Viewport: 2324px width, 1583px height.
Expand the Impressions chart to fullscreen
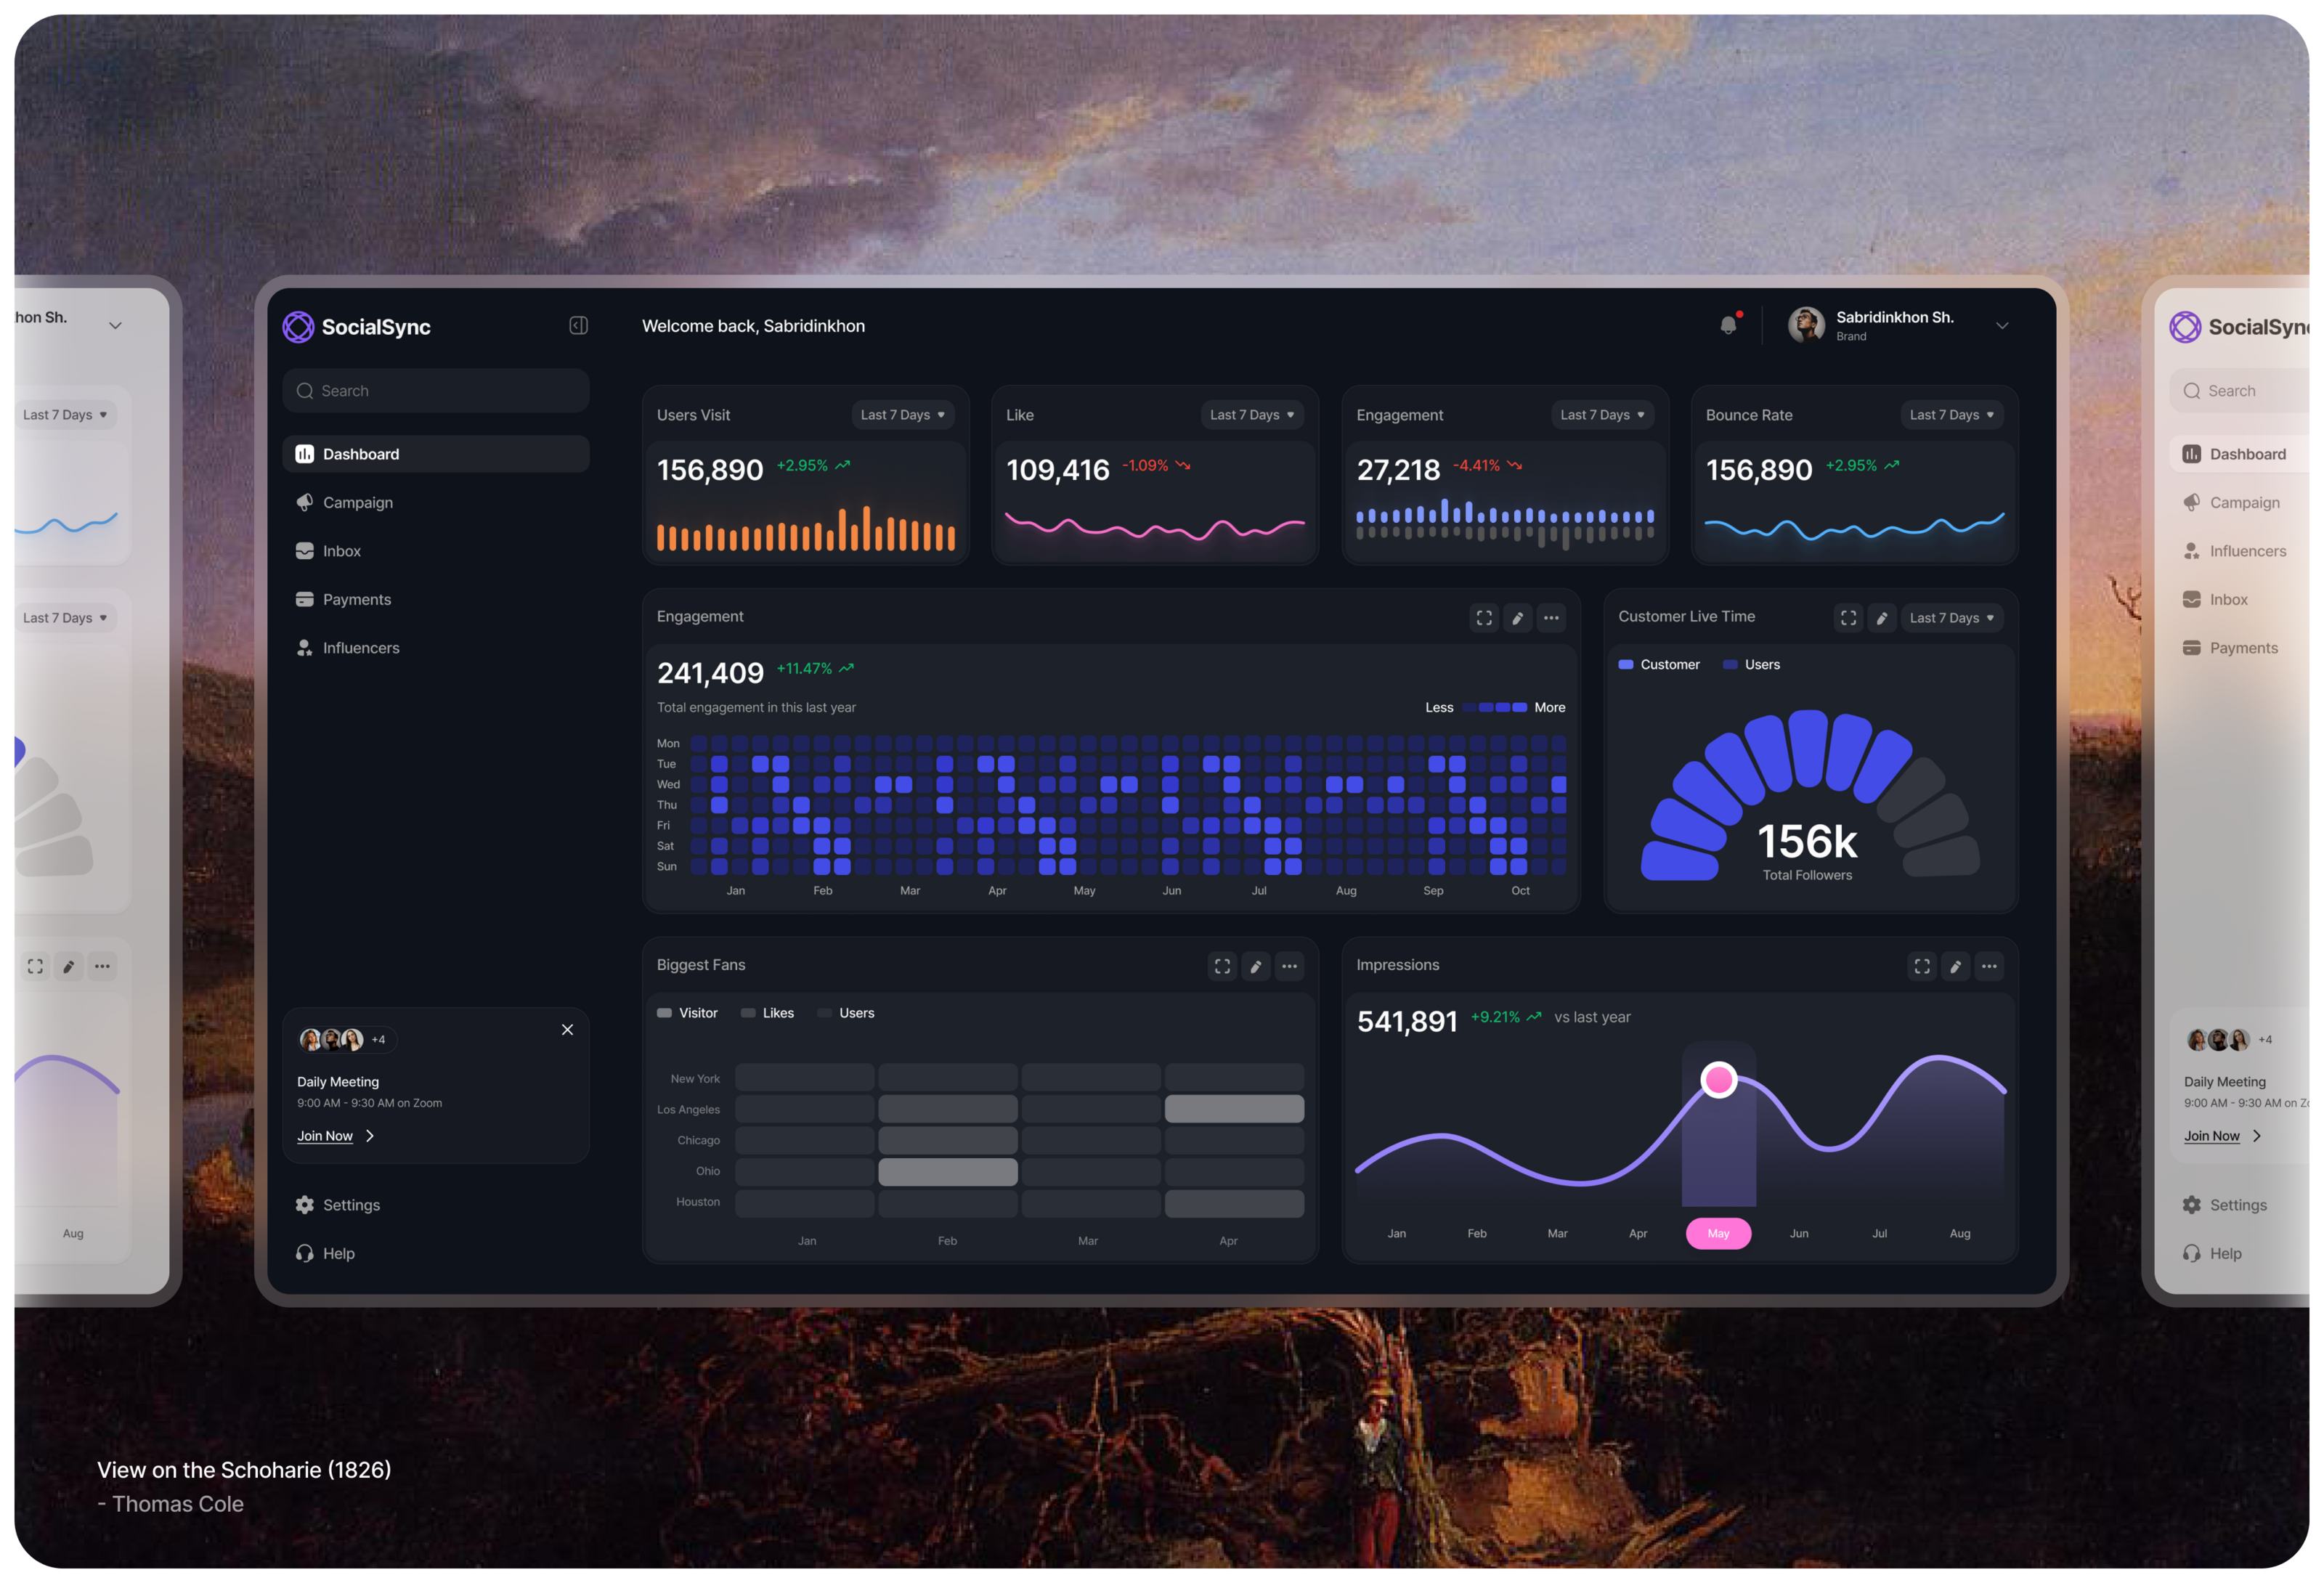[x=1921, y=966]
